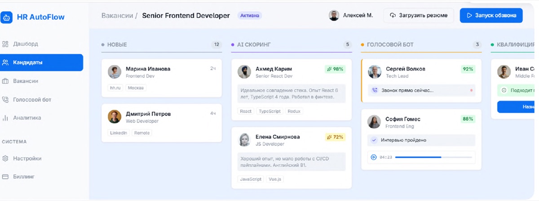Screen dimensions: 539x201
Task: Click the Remote tag
Action: [x=142, y=133]
